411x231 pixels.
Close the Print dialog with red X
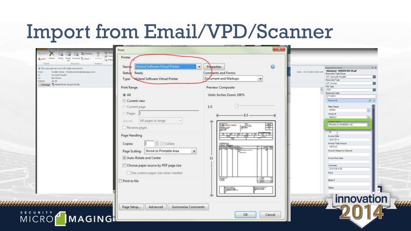[279, 49]
